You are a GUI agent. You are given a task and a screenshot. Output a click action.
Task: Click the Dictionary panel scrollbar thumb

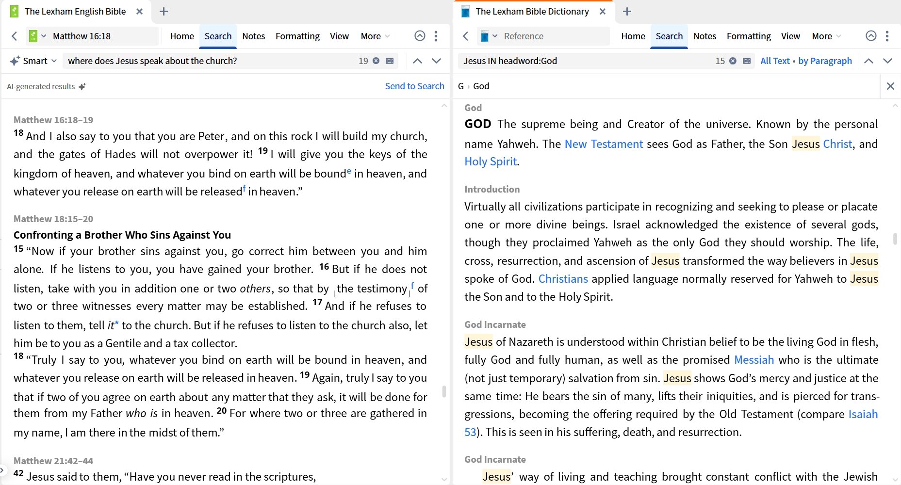[895, 239]
